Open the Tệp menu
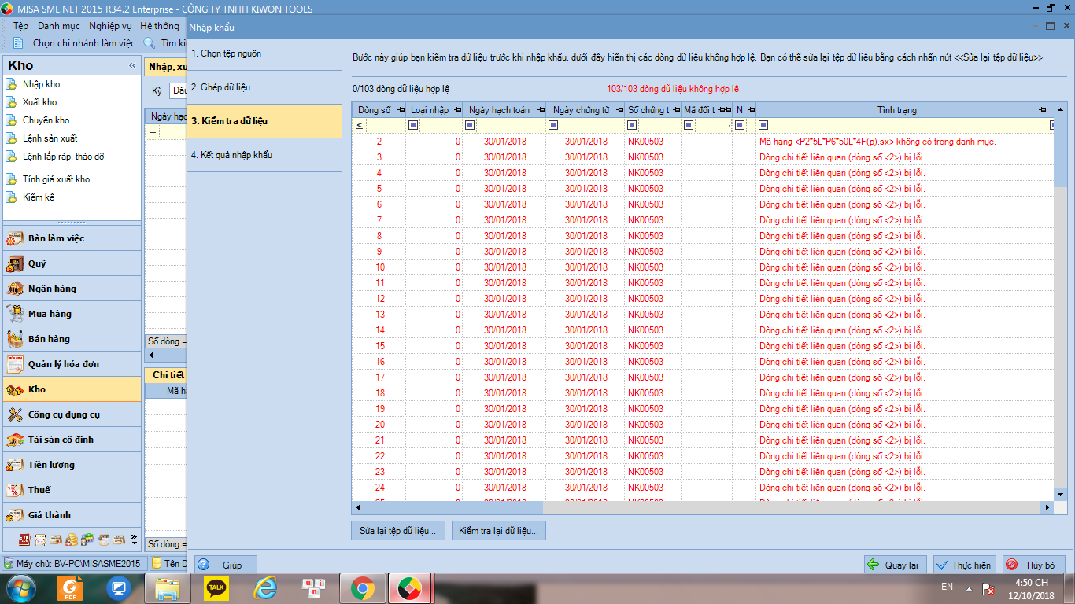Image resolution: width=1075 pixels, height=604 pixels. coord(20,26)
